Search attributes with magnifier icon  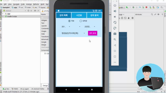[152, 14]
